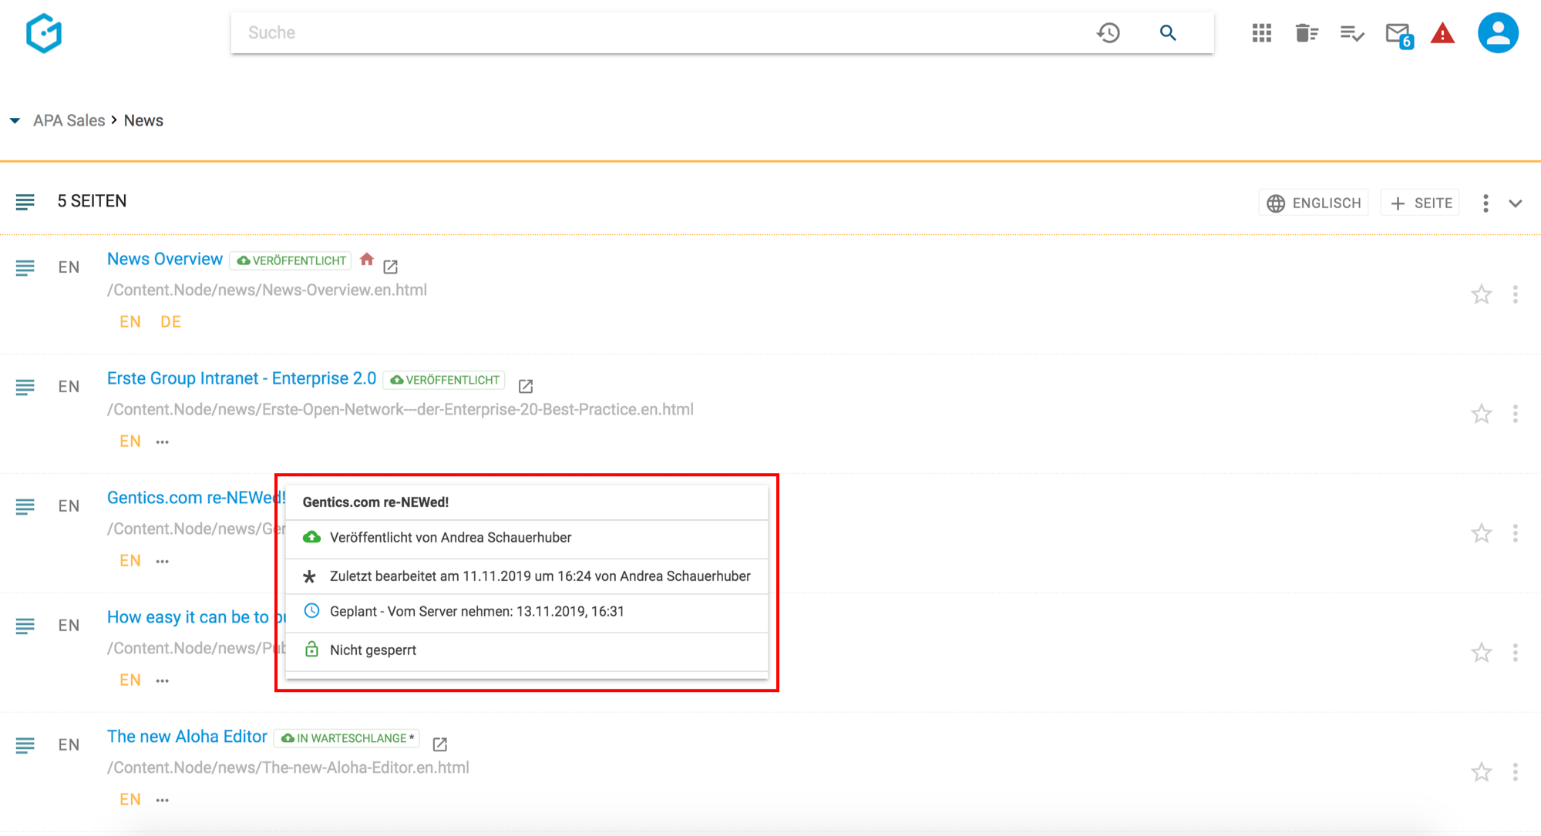The width and height of the screenshot is (1541, 836).
Task: Click IN WARTESCHLANGE status badge
Action: pos(347,738)
